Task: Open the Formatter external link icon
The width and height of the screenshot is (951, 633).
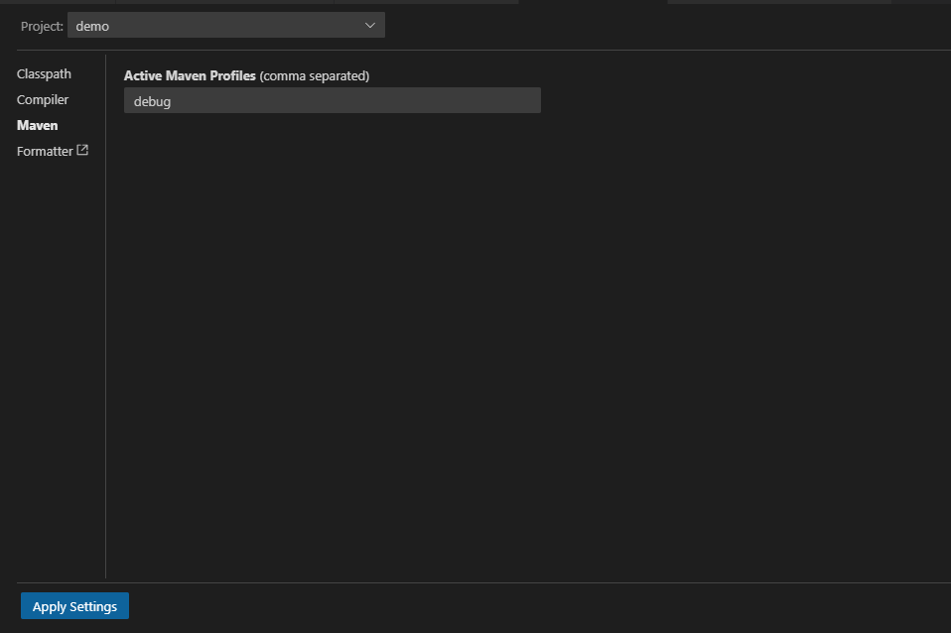Action: tap(82, 151)
